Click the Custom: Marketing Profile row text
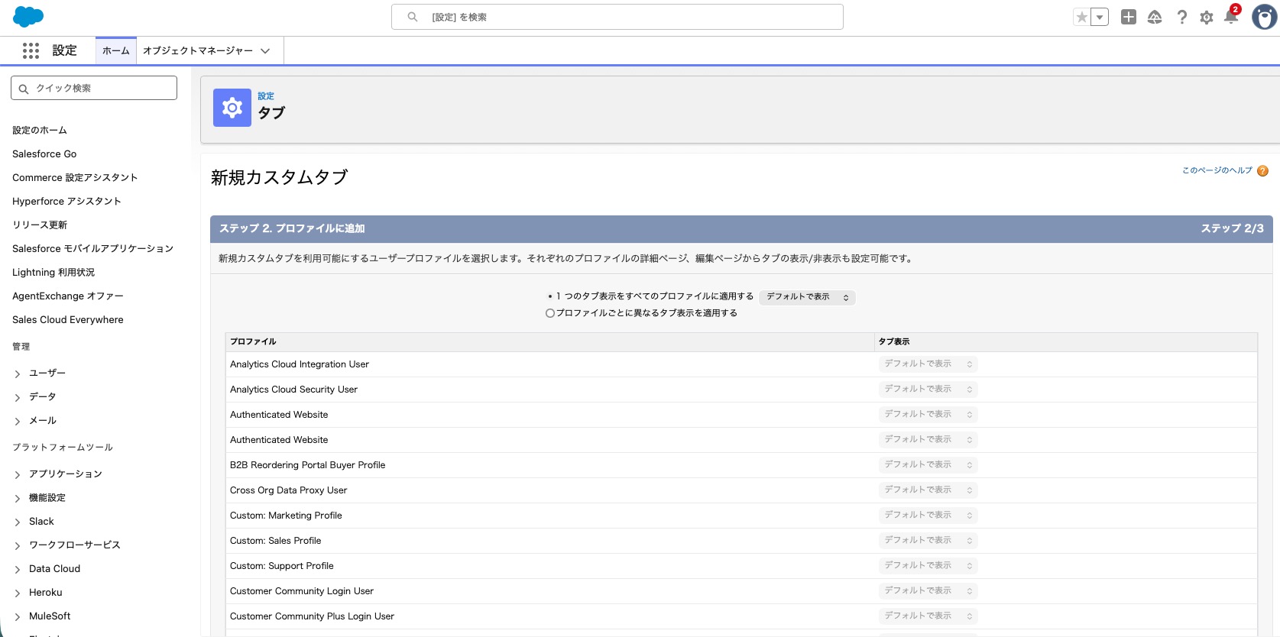The width and height of the screenshot is (1280, 637). point(286,516)
